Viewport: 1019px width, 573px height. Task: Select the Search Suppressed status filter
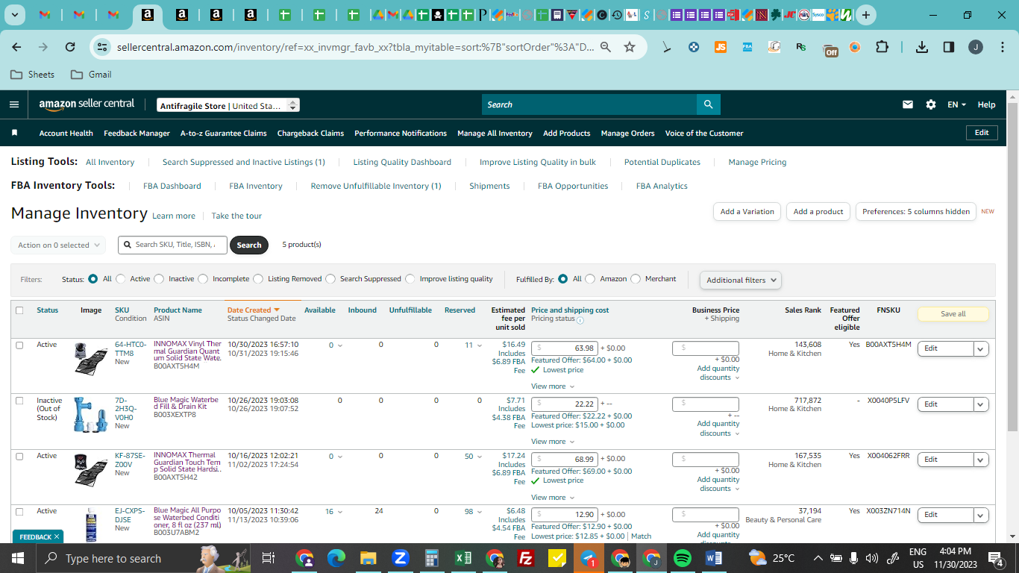[330, 279]
